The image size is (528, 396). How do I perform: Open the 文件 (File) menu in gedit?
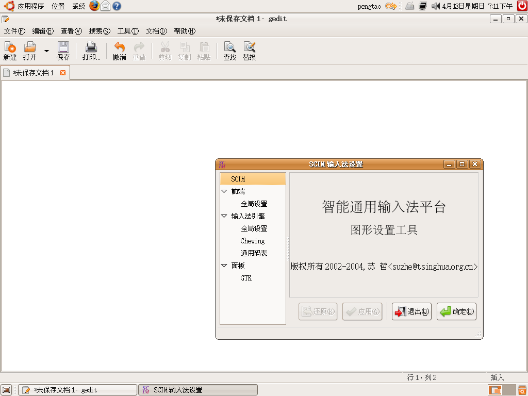[x=14, y=31]
